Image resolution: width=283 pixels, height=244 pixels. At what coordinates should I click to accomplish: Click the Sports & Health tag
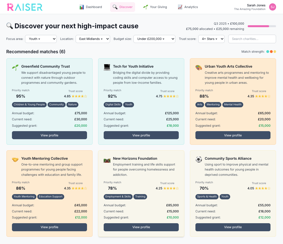207,197
